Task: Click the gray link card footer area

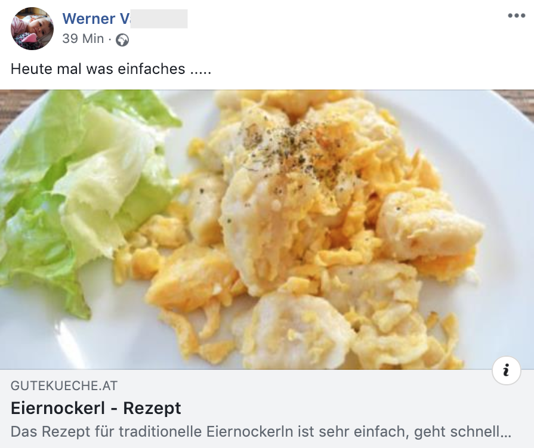Action: (267, 409)
